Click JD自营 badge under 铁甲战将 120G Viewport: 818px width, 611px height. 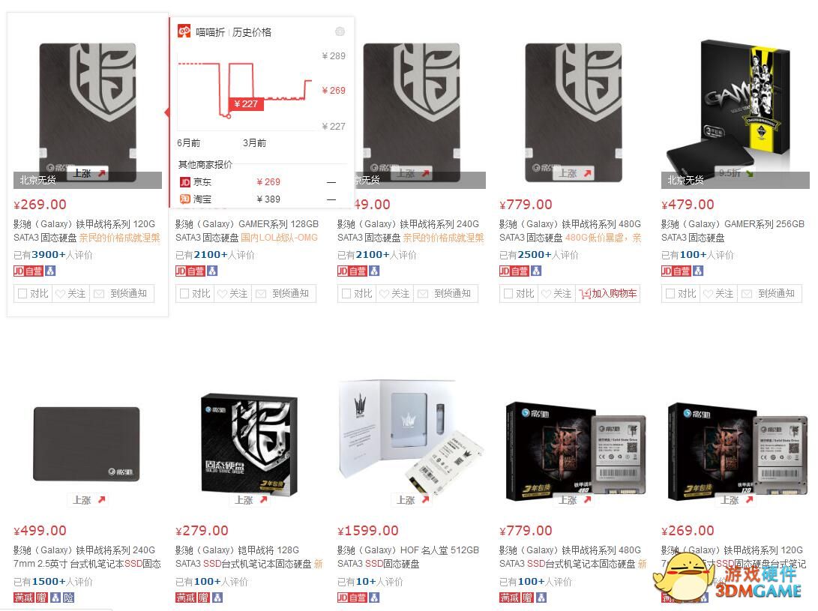pyautogui.click(x=28, y=271)
